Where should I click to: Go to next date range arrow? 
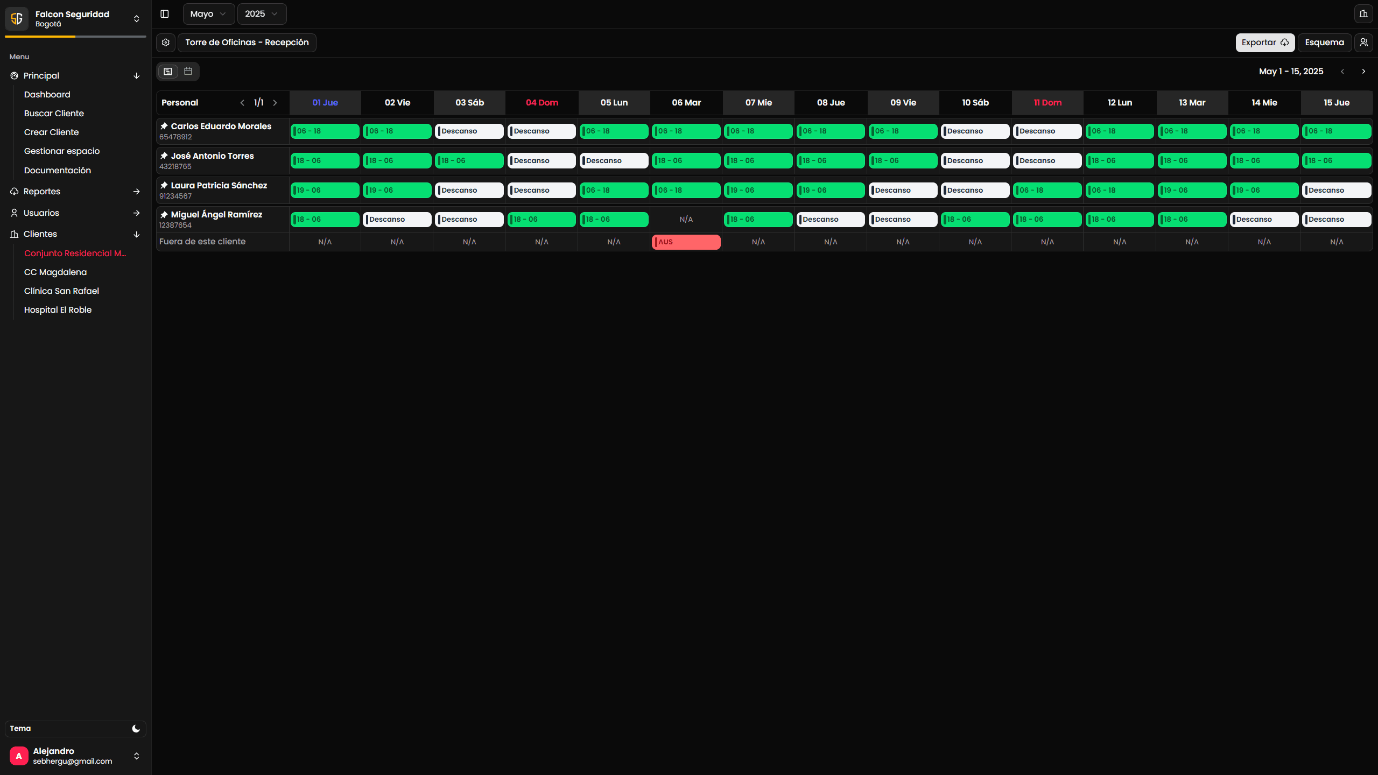coord(1363,72)
